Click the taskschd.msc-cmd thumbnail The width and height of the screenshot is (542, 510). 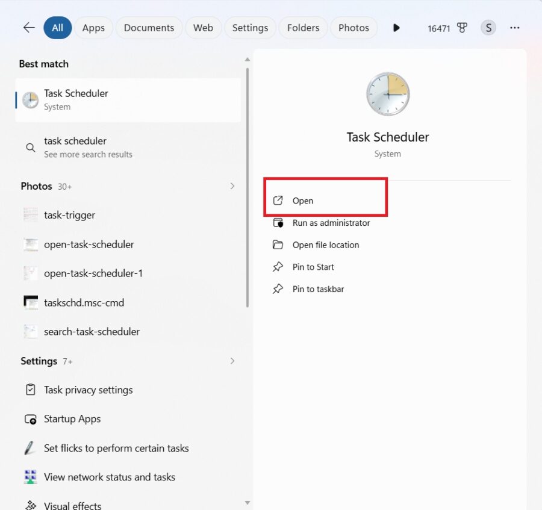pyautogui.click(x=31, y=302)
